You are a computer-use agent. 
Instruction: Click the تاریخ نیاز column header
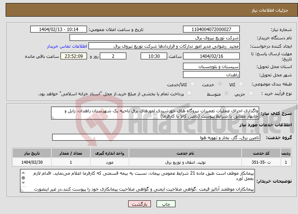click(32, 153)
